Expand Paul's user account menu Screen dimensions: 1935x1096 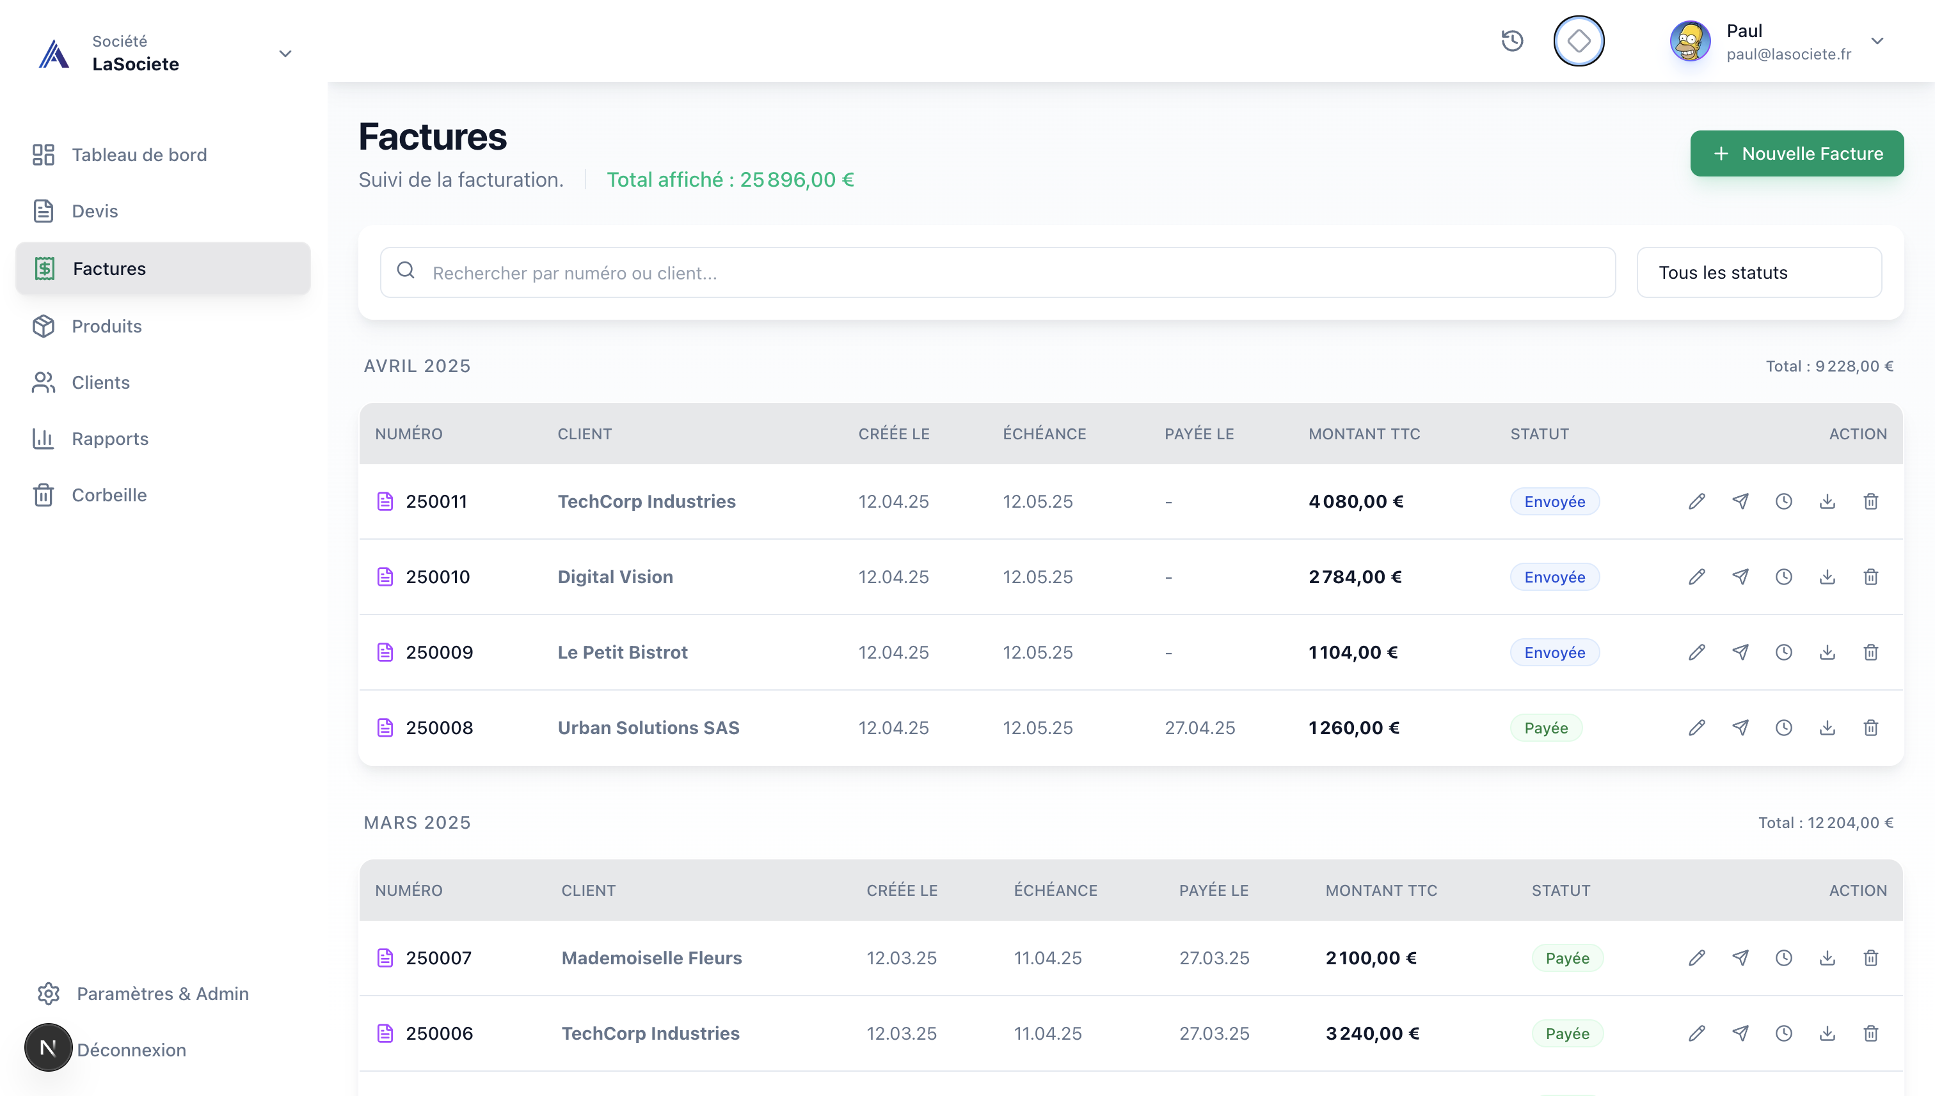1877,42
